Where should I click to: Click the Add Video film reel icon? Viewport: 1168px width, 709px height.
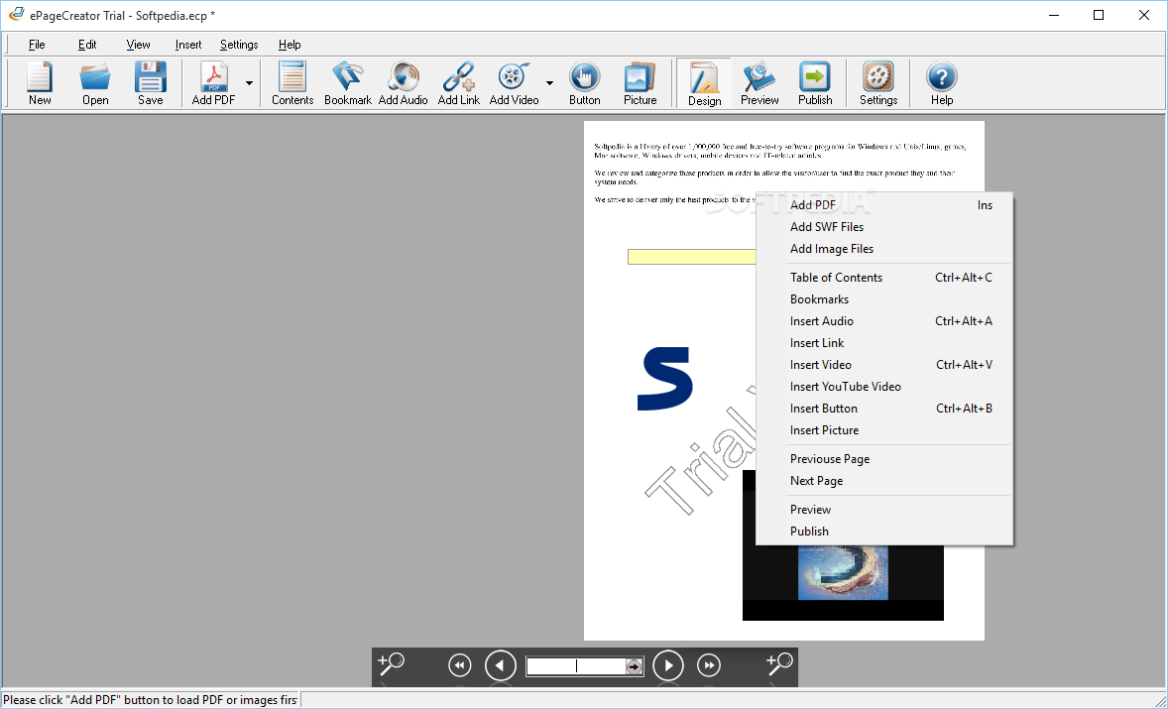click(x=514, y=83)
